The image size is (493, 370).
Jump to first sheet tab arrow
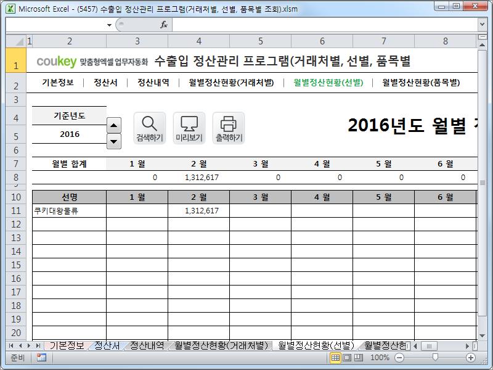[11, 346]
